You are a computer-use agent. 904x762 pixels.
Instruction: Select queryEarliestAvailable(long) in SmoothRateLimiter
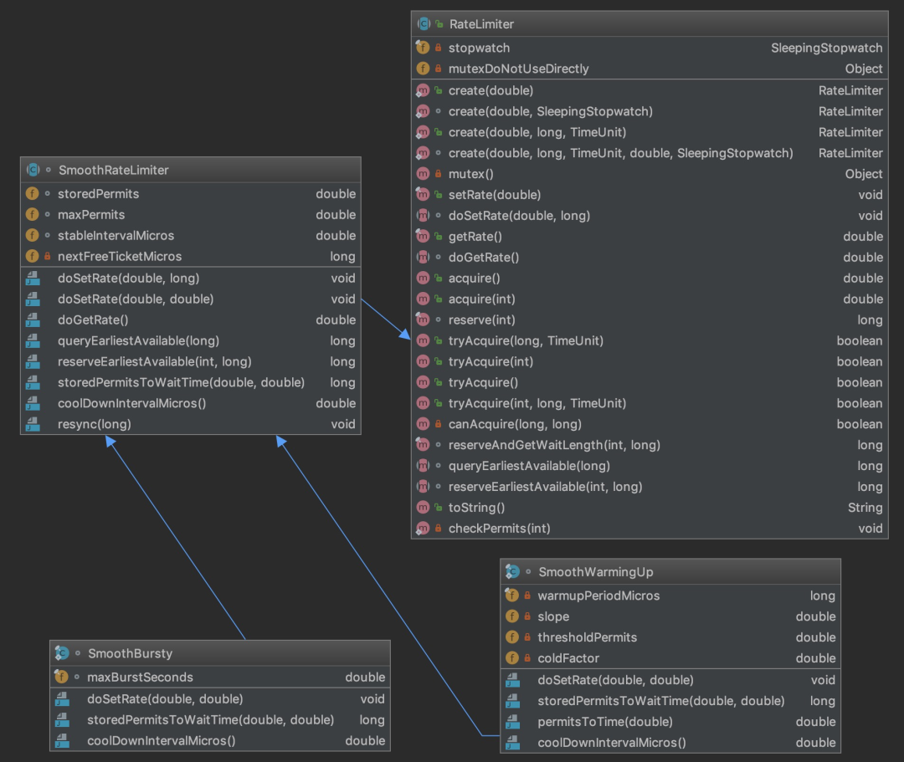tap(138, 341)
